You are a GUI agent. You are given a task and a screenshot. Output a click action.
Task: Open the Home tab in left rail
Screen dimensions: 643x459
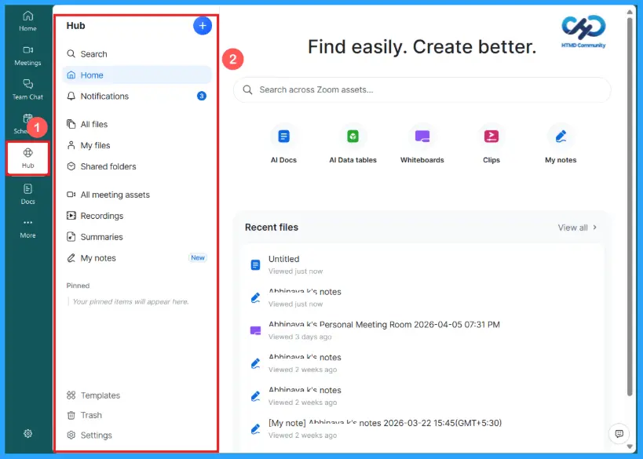[x=27, y=21]
